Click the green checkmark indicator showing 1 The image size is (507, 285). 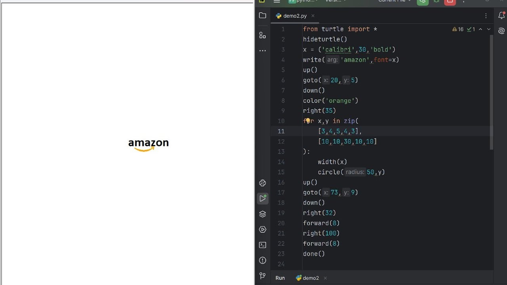(471, 29)
